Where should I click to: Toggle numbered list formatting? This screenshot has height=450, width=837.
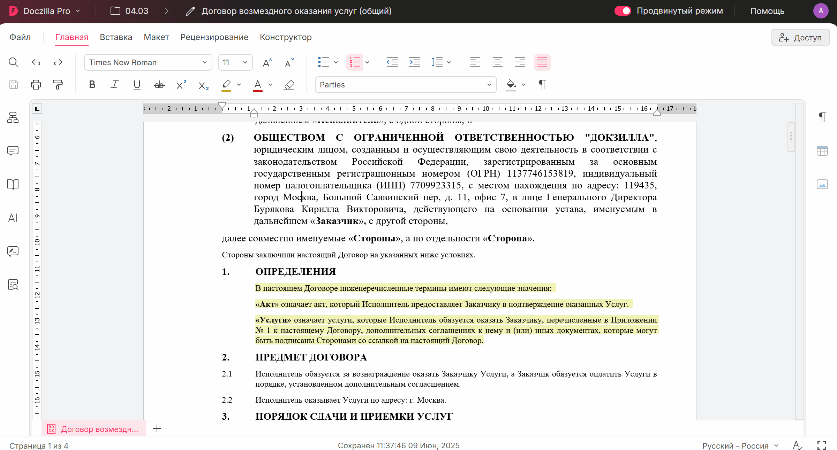click(355, 62)
